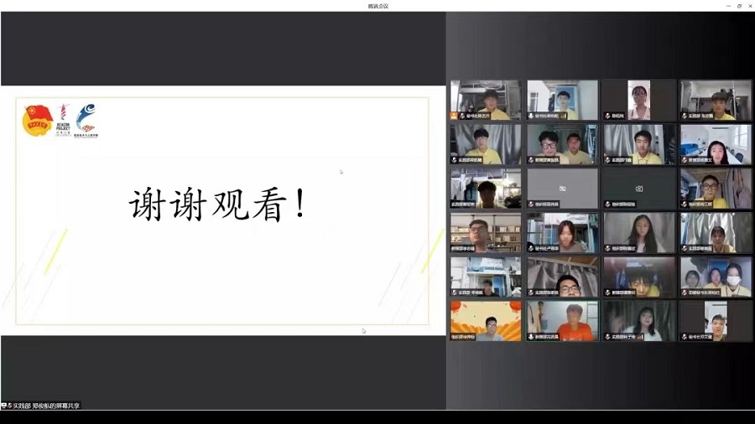Click the blue swirl college logo on the slide

[86, 119]
